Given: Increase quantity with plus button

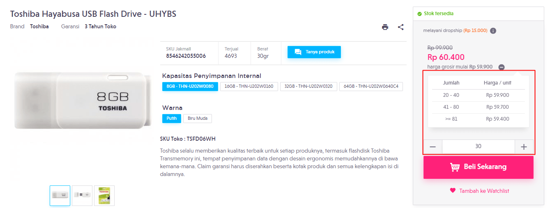Looking at the screenshot, I should 524,146.
